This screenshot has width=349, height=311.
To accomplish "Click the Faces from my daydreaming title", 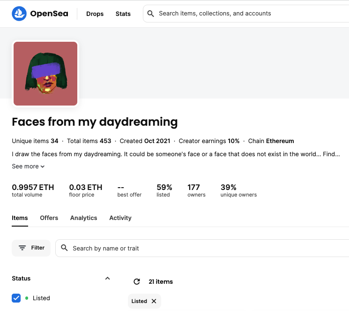I will tap(95, 122).
